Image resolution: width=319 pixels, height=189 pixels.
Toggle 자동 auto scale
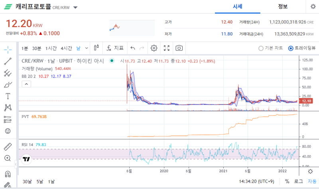[x=312, y=181]
